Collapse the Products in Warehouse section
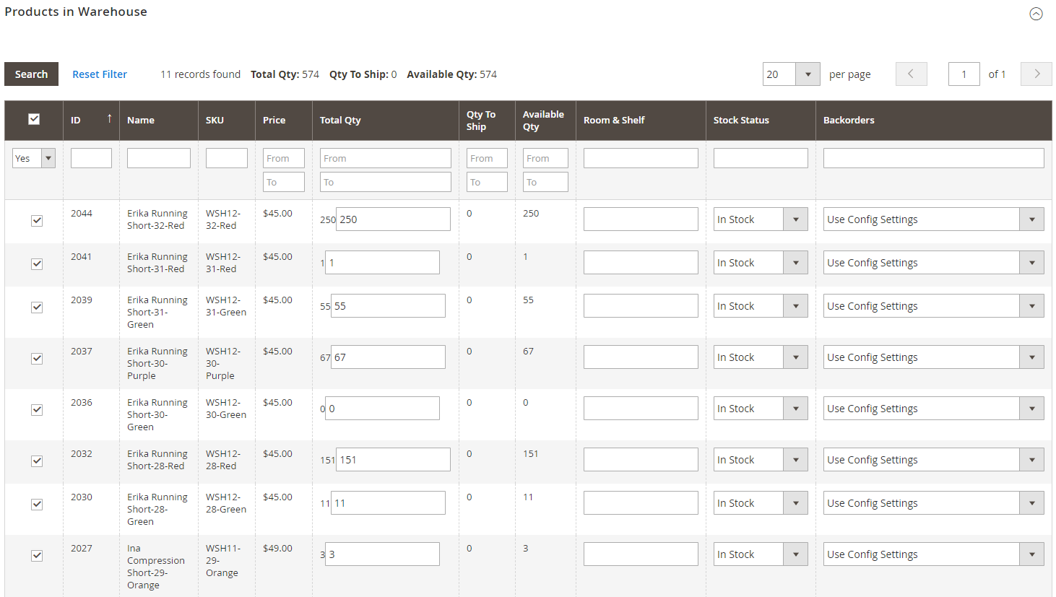Screen dimensions: 1056x597 (x=1036, y=14)
